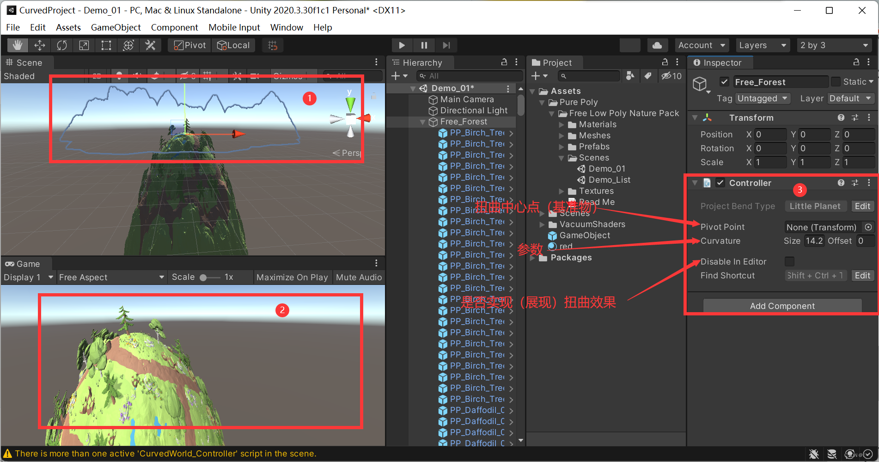The image size is (879, 462).
Task: Open the GameObject menu
Action: coord(116,27)
